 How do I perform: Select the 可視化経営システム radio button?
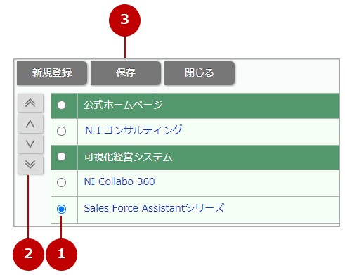coord(62,157)
